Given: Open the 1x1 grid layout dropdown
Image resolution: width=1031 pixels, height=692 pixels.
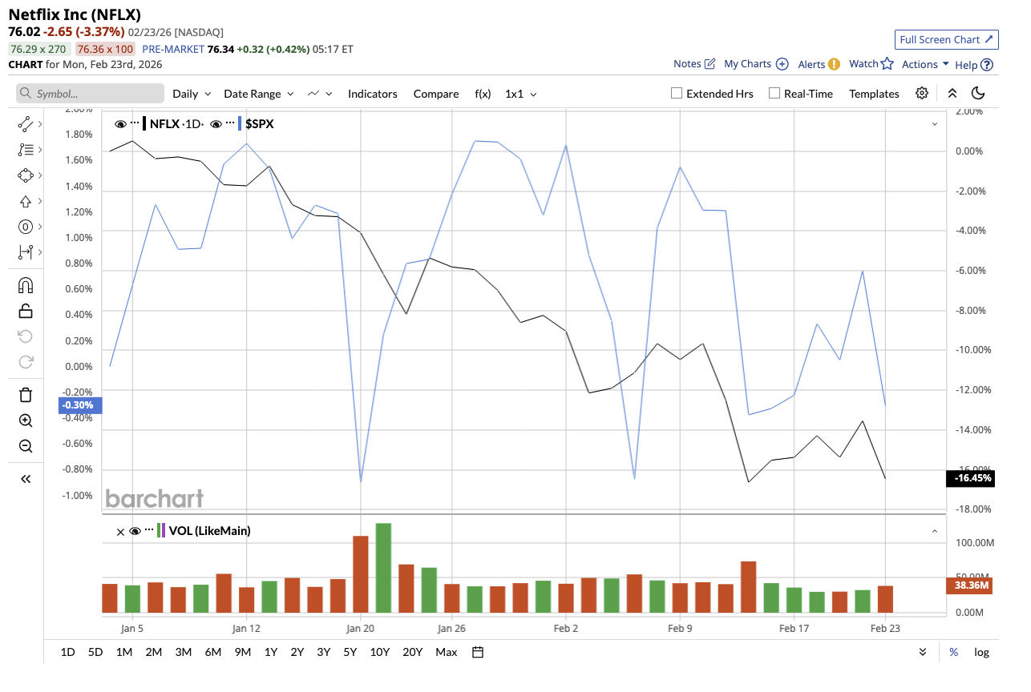Looking at the screenshot, I should (x=520, y=94).
